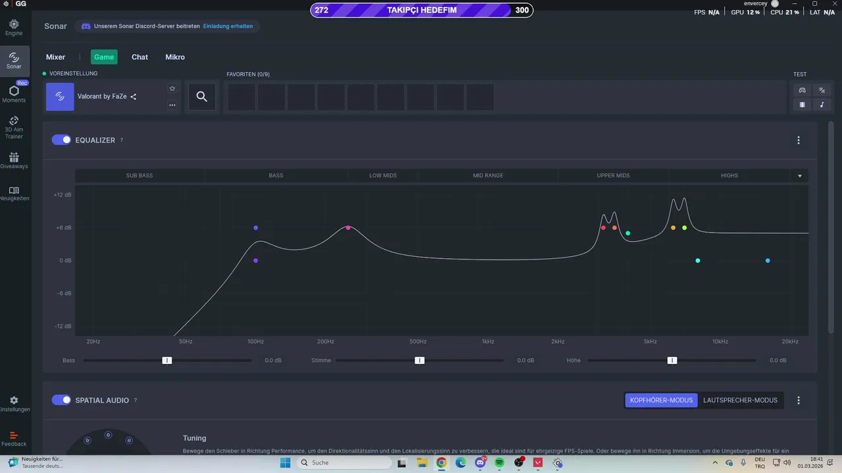Screen dimensions: 842x473
Task: Show hidden tray icons chevron
Action: coord(715,462)
